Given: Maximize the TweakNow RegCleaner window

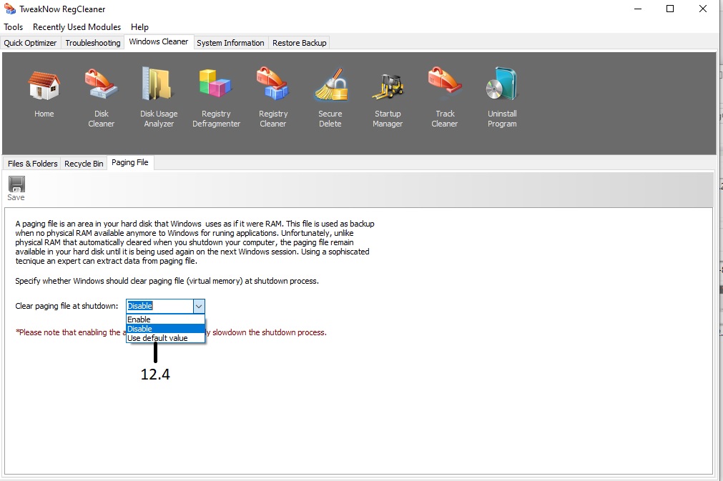Looking at the screenshot, I should [x=670, y=9].
